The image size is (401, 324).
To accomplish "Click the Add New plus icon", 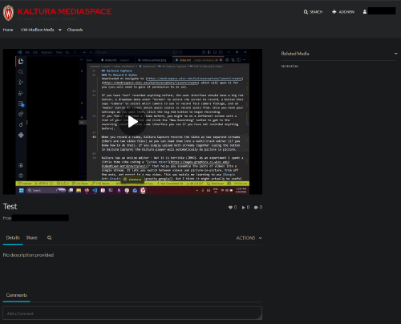I will [x=334, y=12].
